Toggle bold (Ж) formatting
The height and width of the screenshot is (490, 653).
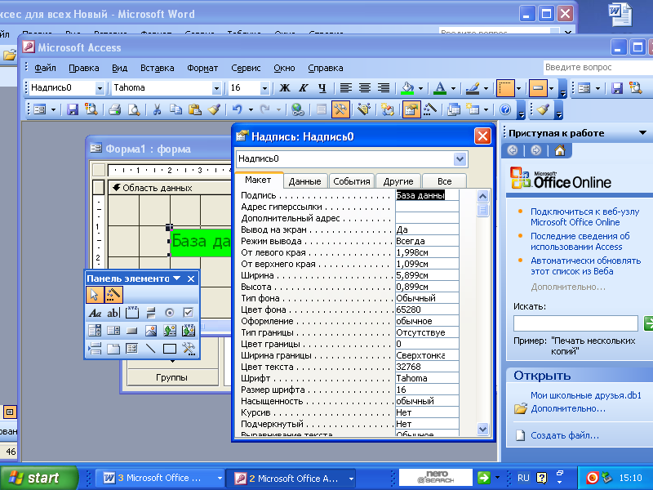[285, 88]
